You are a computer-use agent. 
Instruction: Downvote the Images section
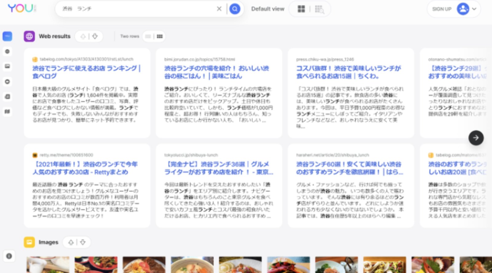(x=83, y=242)
